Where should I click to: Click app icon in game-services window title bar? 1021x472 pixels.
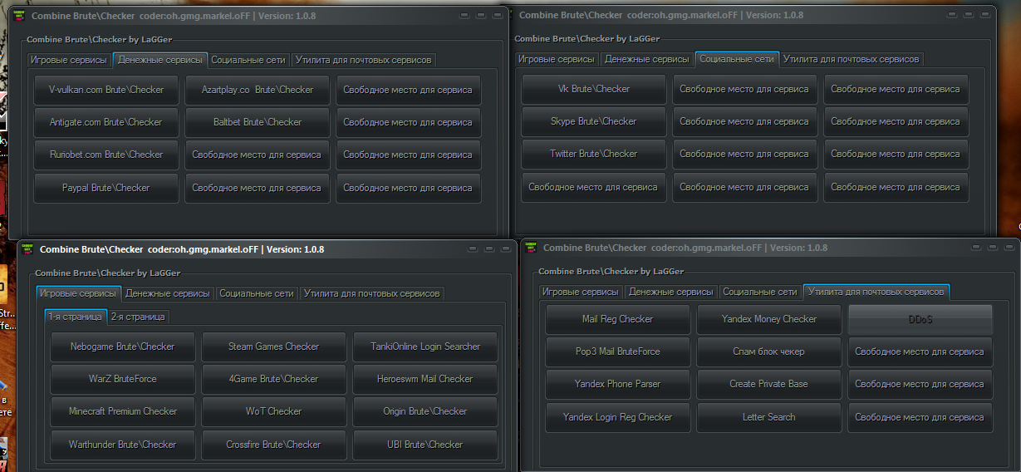tap(28, 248)
